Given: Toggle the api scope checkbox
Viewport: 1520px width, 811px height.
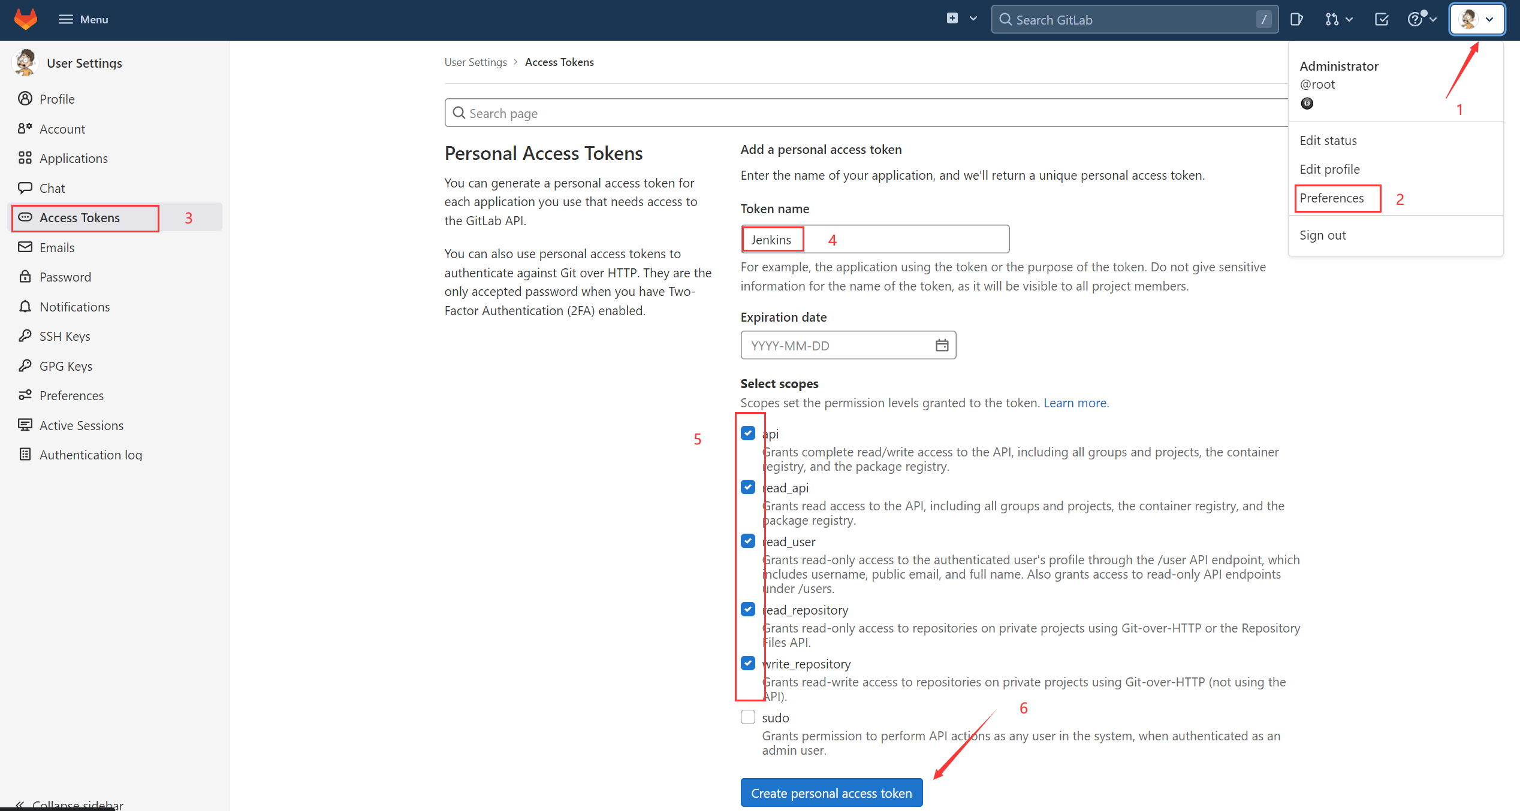Looking at the screenshot, I should (748, 432).
